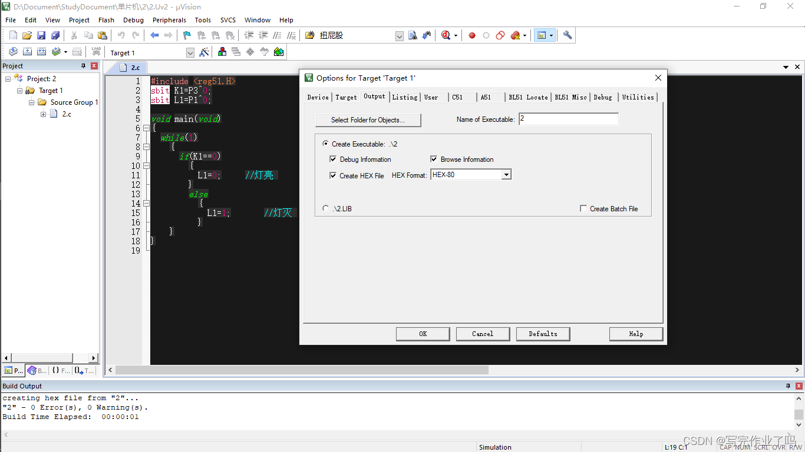
Task: Switch to the Debug tab in options
Action: pyautogui.click(x=603, y=97)
